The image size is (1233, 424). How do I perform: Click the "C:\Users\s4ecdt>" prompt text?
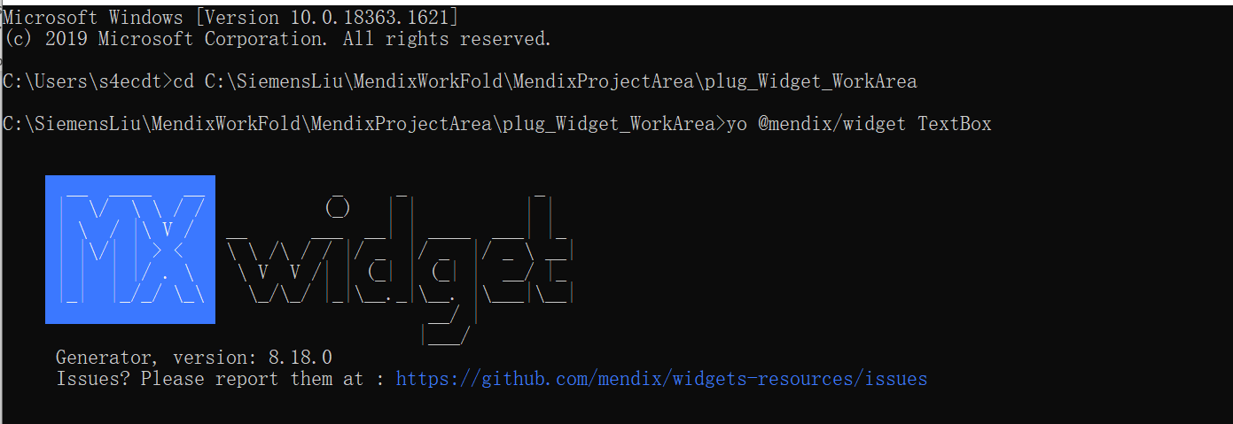pyautogui.click(x=87, y=81)
